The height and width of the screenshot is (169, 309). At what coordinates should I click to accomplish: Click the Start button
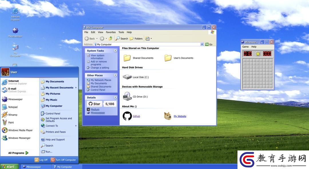pos(9,167)
